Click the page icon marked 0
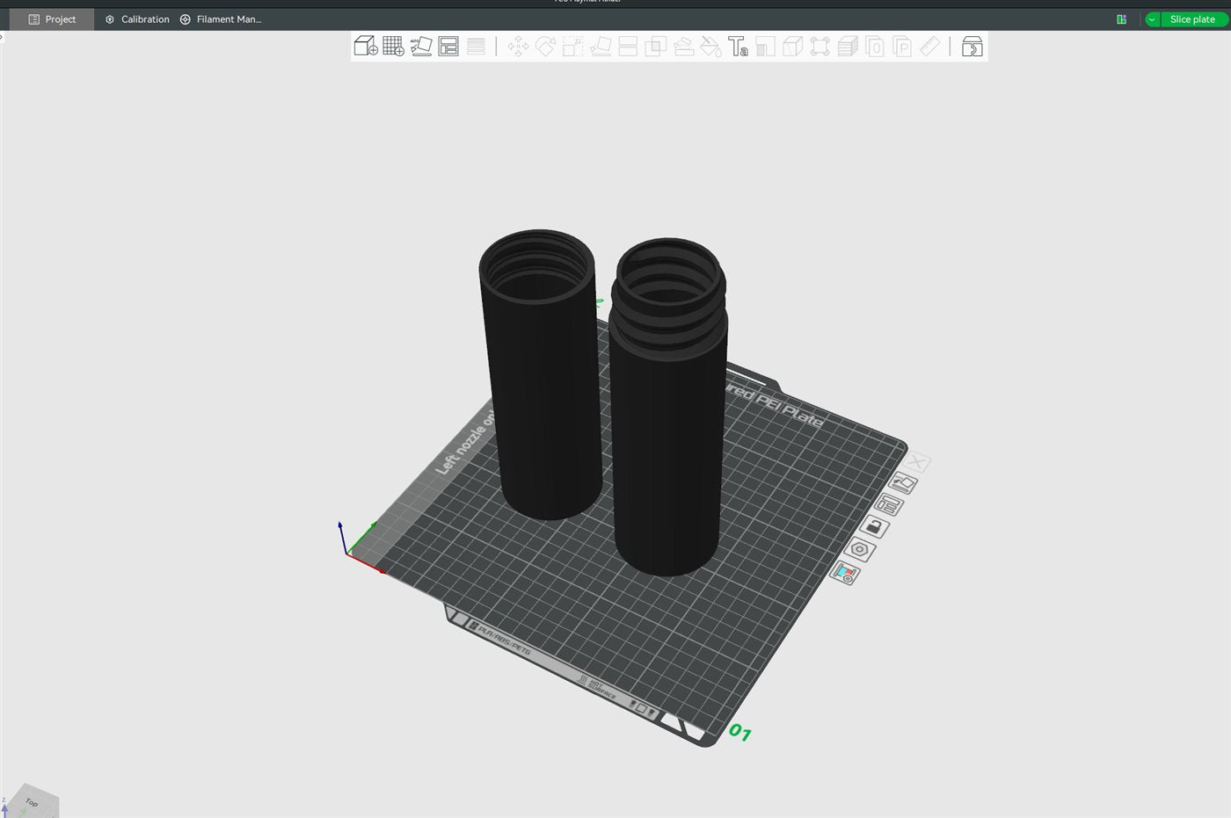Image resolution: width=1231 pixels, height=818 pixels. tap(875, 47)
